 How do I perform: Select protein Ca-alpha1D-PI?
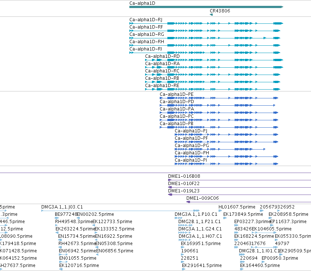[x=226, y=164]
